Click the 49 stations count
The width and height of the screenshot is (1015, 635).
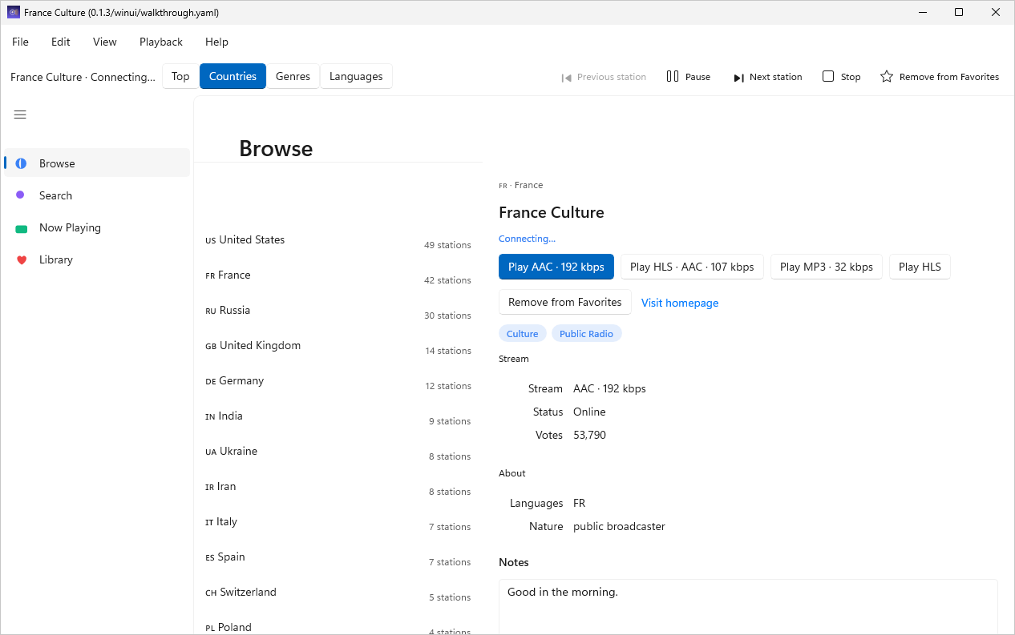[447, 245]
